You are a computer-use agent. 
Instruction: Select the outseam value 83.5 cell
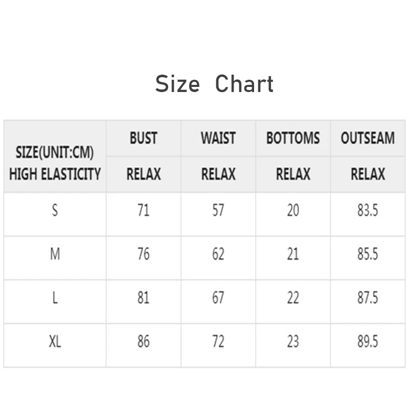(368, 211)
